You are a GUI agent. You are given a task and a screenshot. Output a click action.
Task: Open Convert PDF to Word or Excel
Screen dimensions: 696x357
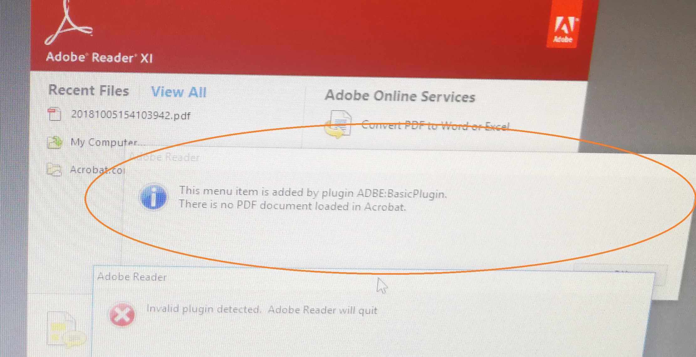(436, 126)
